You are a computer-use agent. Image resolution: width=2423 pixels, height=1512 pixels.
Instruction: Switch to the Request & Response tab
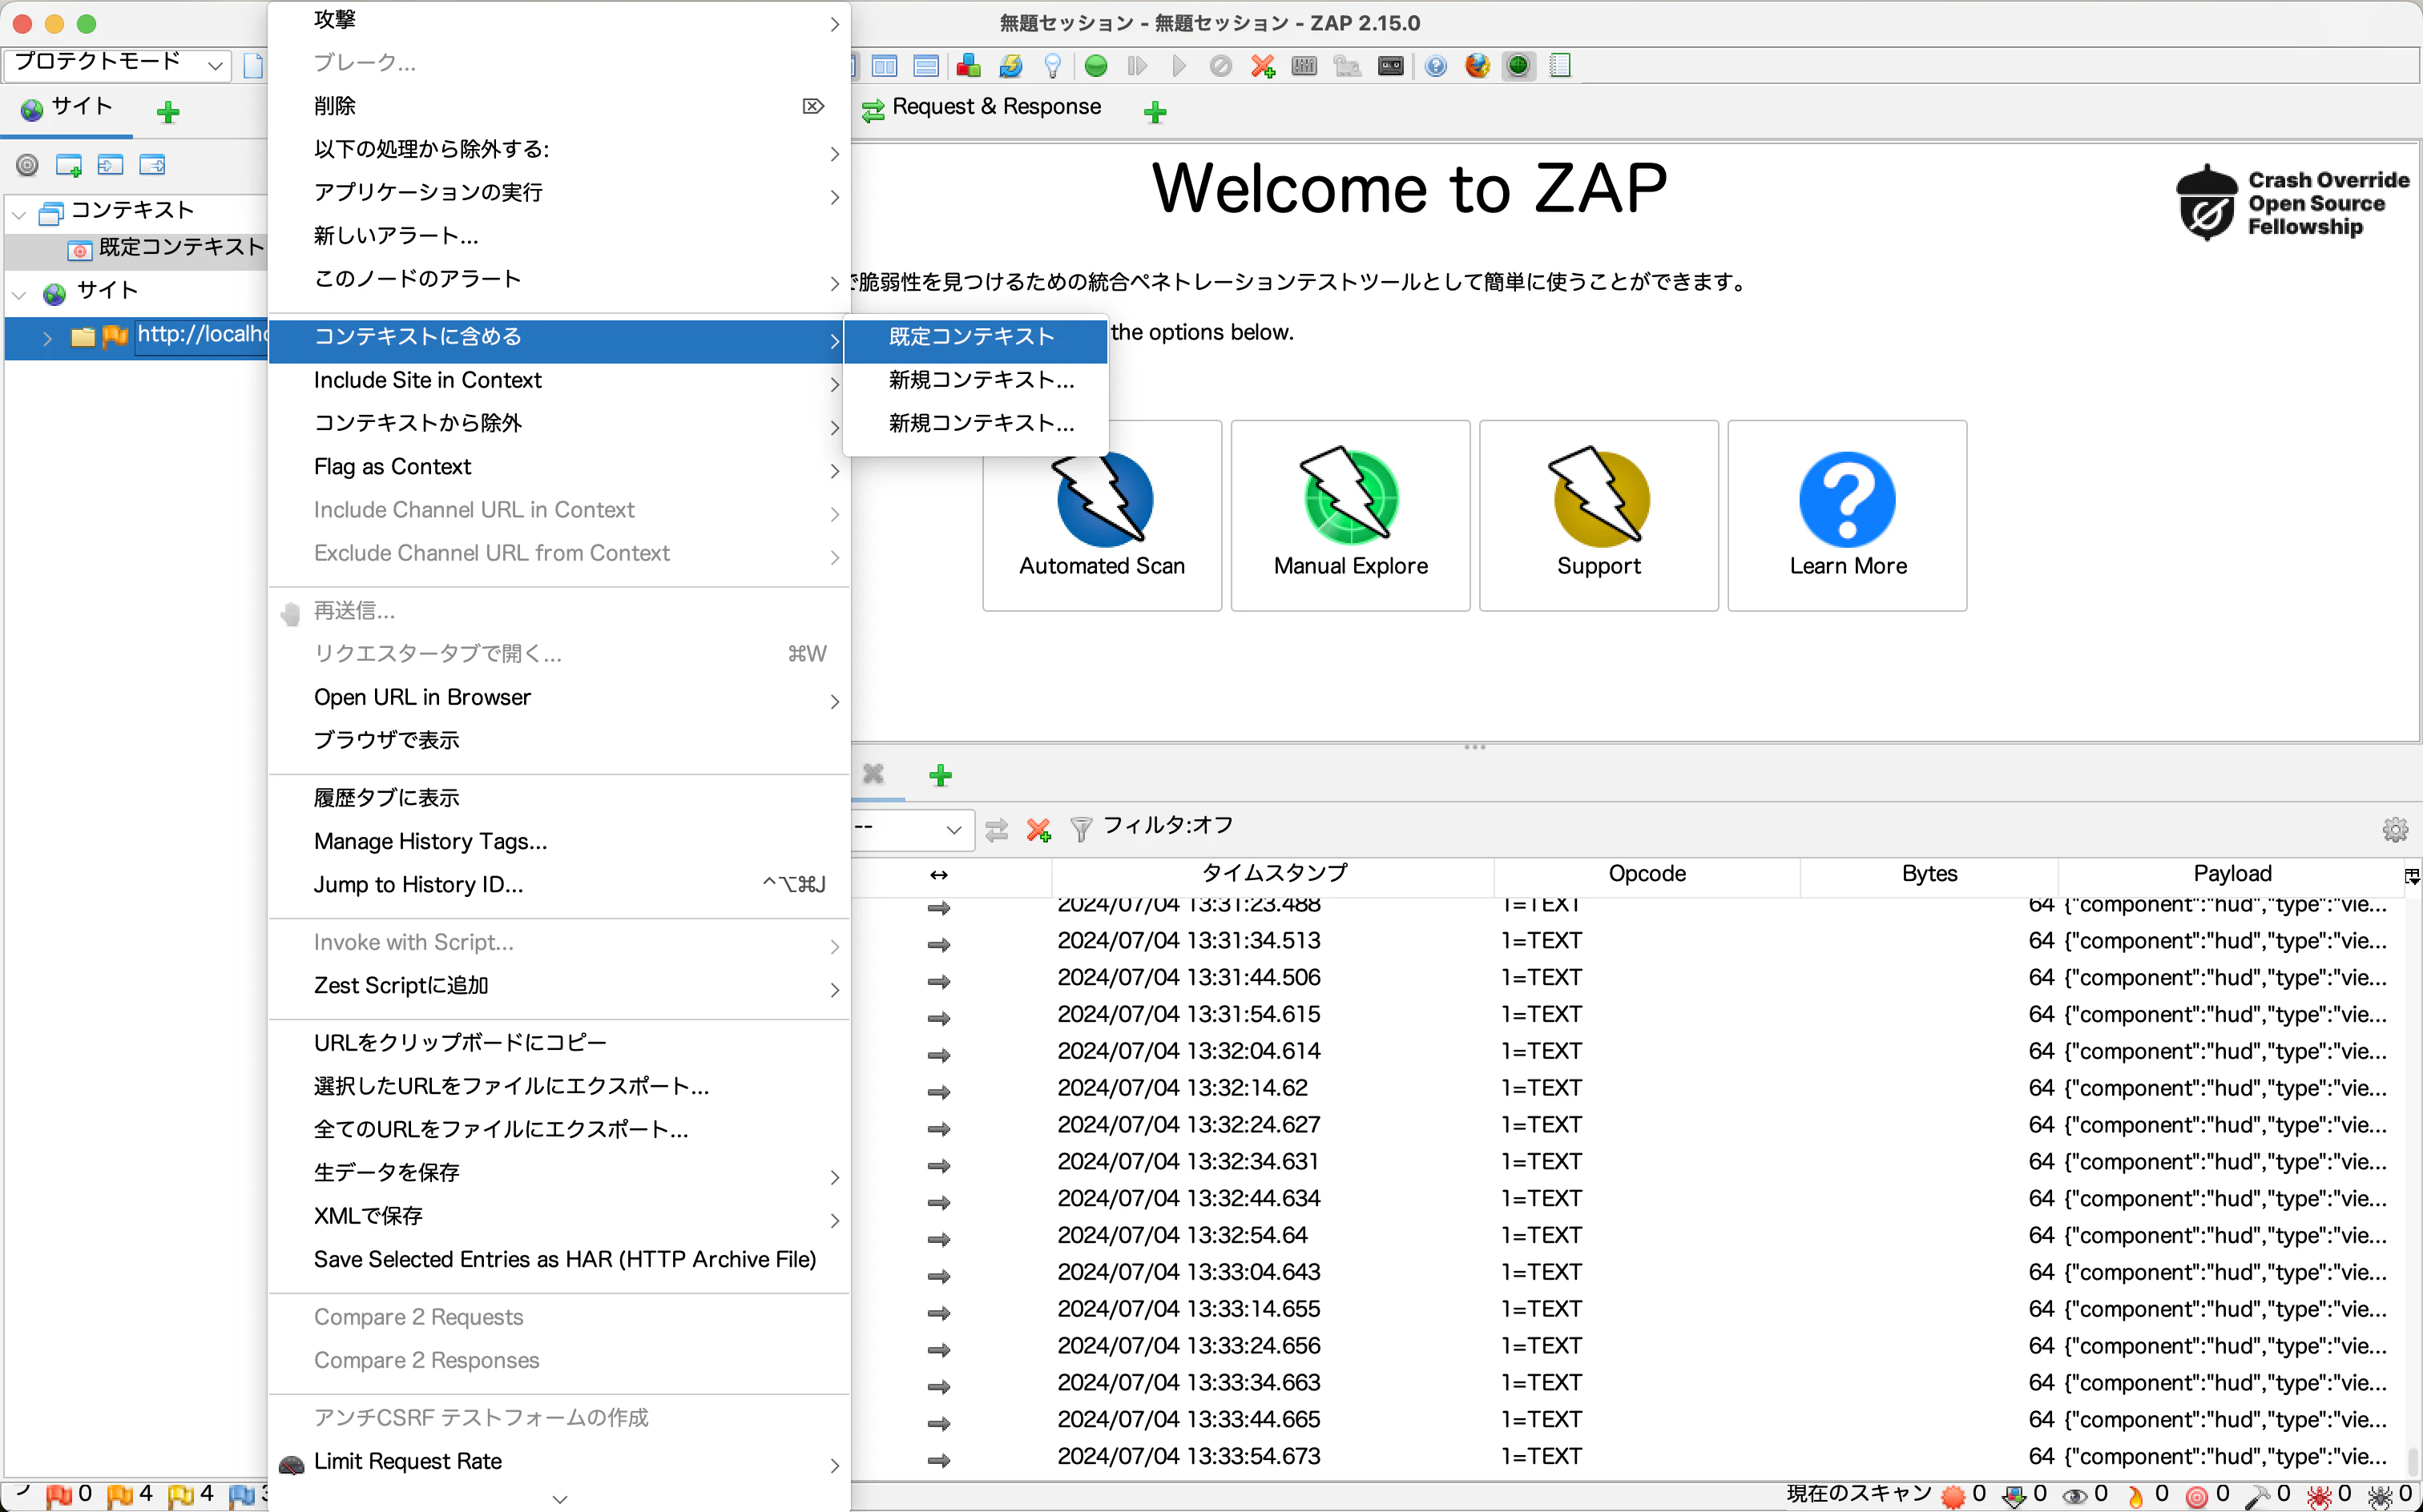(x=995, y=107)
